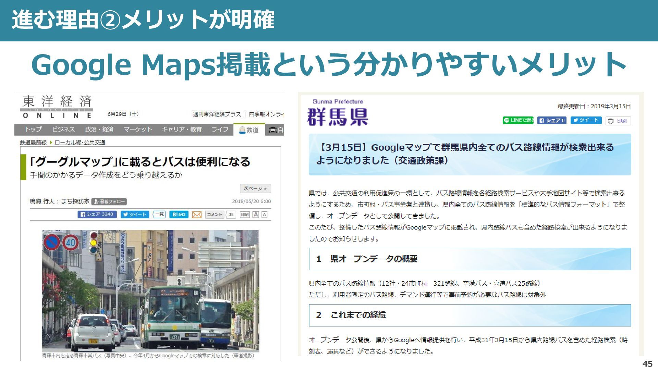Open the ライフ nav item
Image resolution: width=658 pixels, height=370 pixels.
pyautogui.click(x=220, y=129)
